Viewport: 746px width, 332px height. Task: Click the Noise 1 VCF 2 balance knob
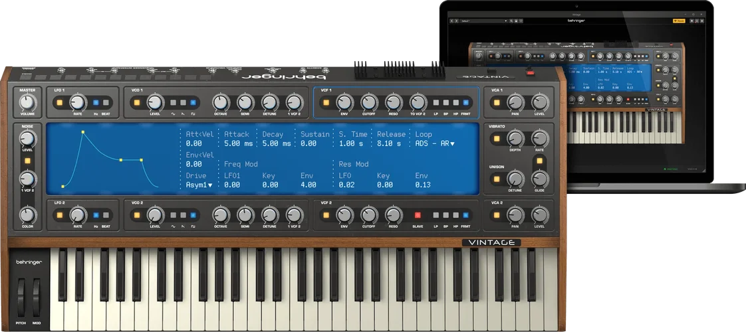pyautogui.click(x=27, y=179)
